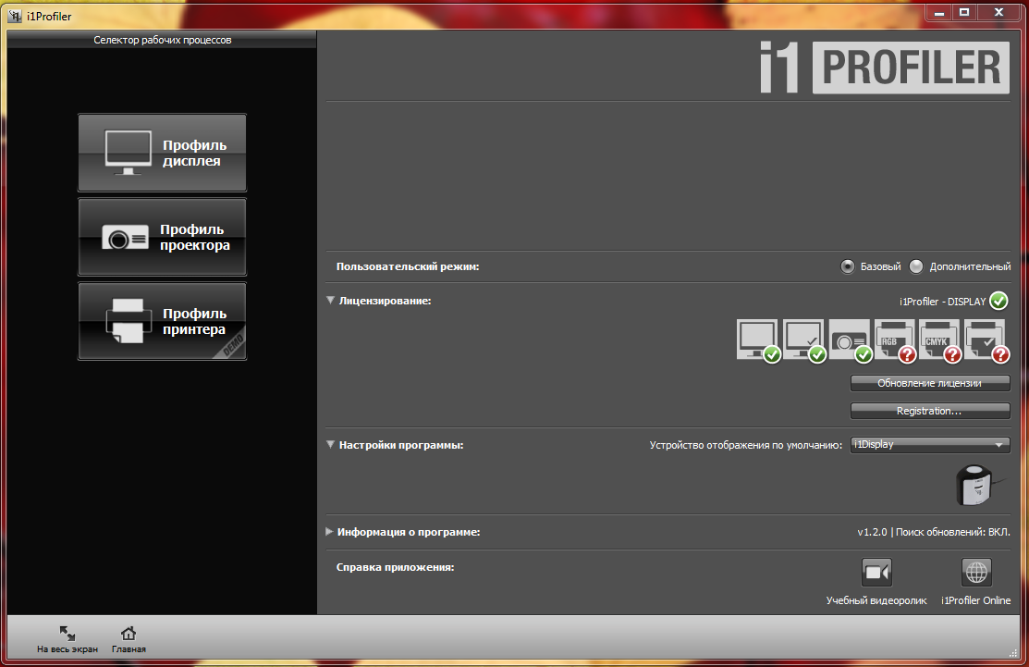This screenshot has height=667, width=1029.
Task: Click the Устройство отображения по умолчанию label
Action: [745, 445]
